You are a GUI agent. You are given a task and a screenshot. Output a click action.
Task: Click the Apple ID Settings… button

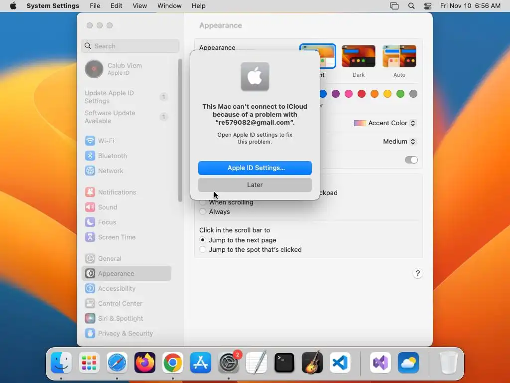[x=255, y=168]
